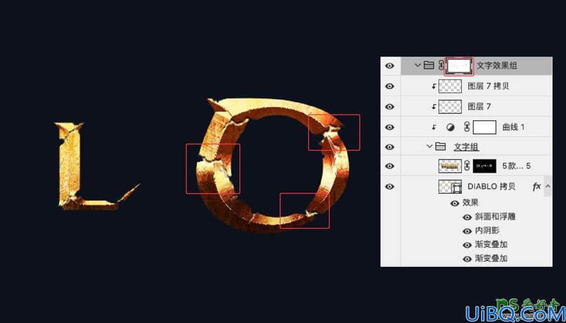The width and height of the screenshot is (566, 323).
Task: Hide the 文字效果组 group with its eye icon
Action: click(x=389, y=66)
